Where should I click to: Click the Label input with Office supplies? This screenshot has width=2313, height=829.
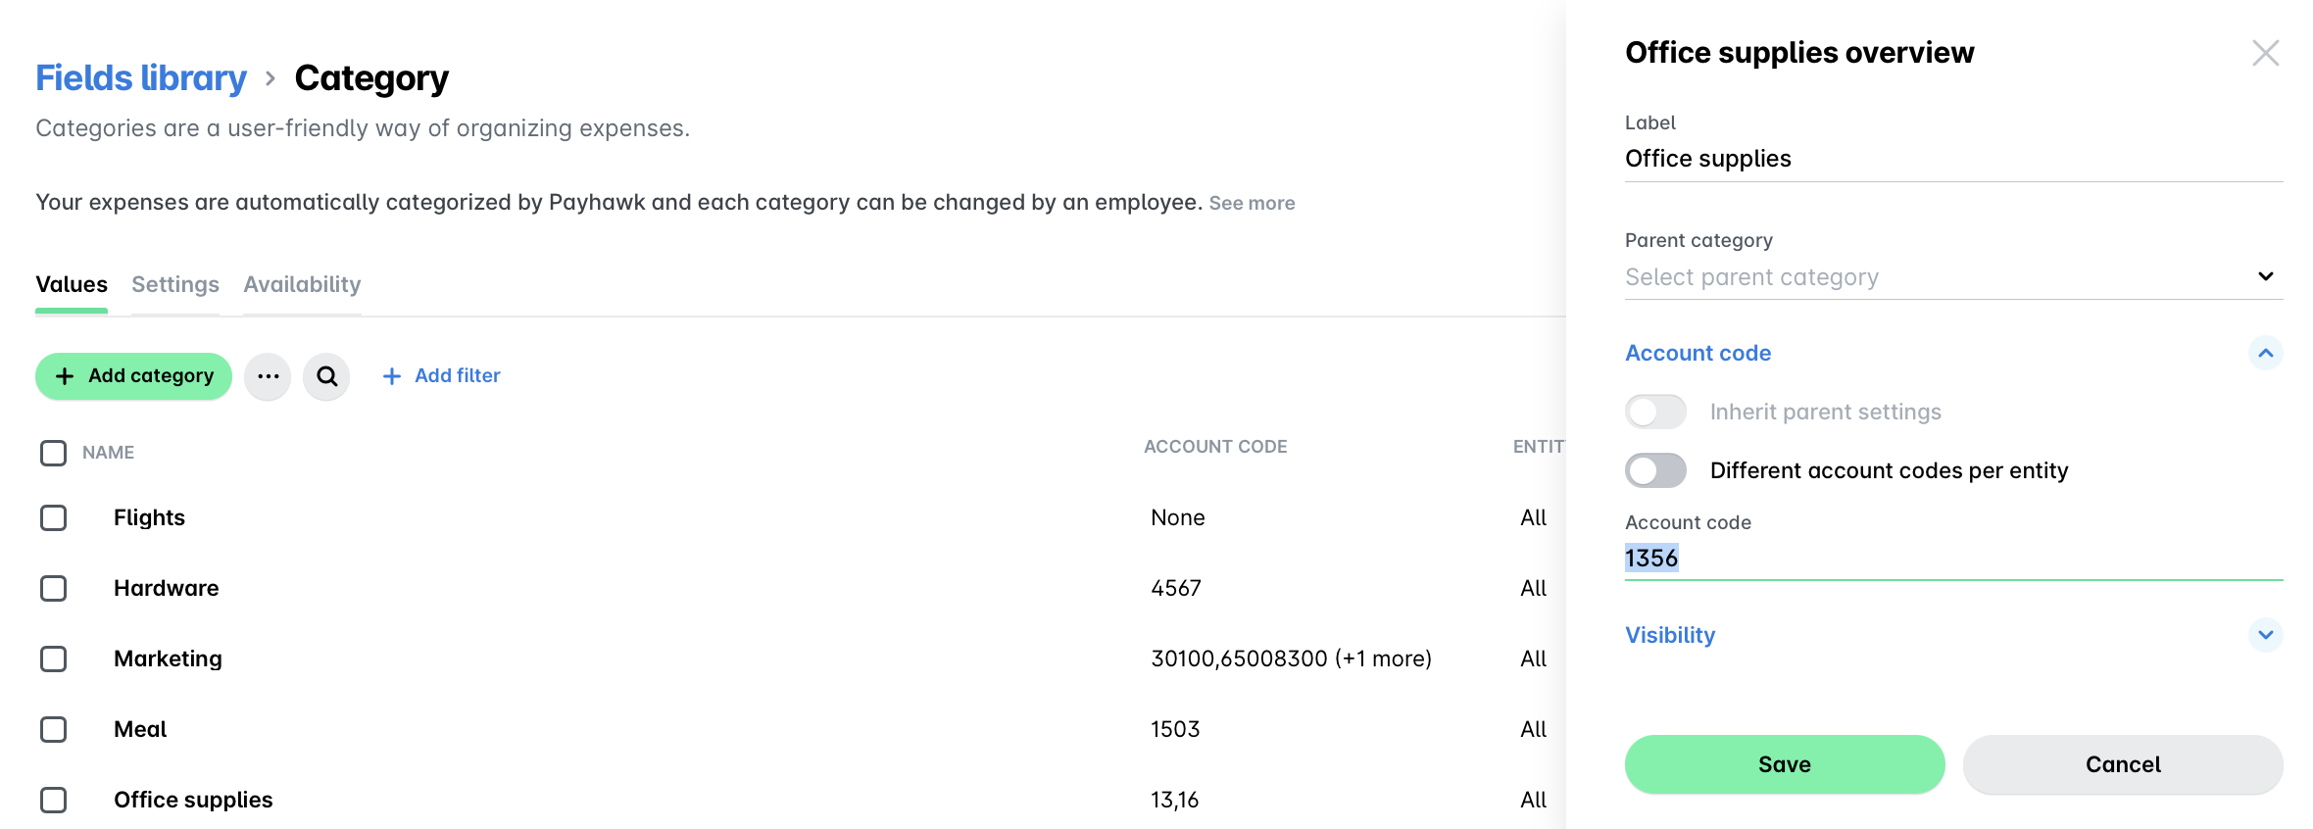(x=1953, y=159)
